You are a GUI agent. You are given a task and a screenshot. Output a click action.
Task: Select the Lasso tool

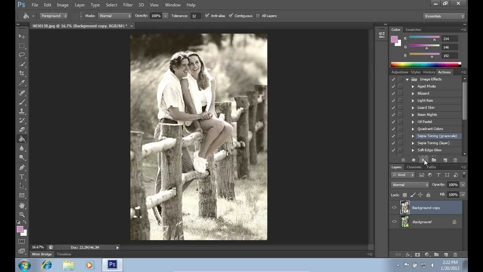22,55
